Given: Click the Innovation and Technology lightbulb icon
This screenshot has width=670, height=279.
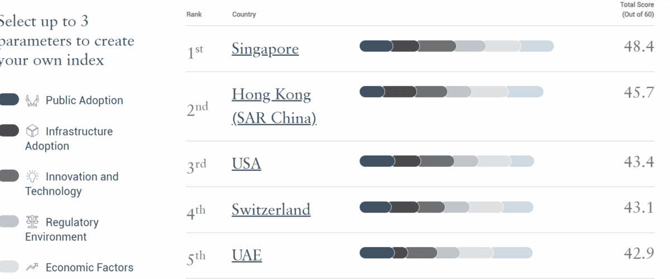Looking at the screenshot, I should click(32, 177).
